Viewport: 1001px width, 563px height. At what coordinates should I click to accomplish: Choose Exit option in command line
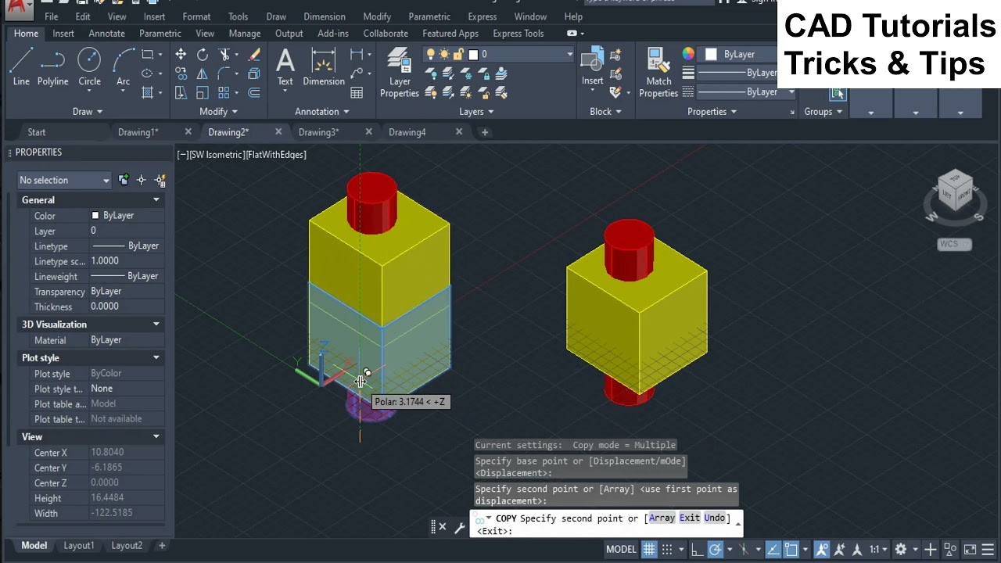click(689, 518)
